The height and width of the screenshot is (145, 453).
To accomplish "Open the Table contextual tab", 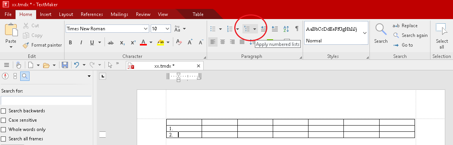I will pos(198,14).
